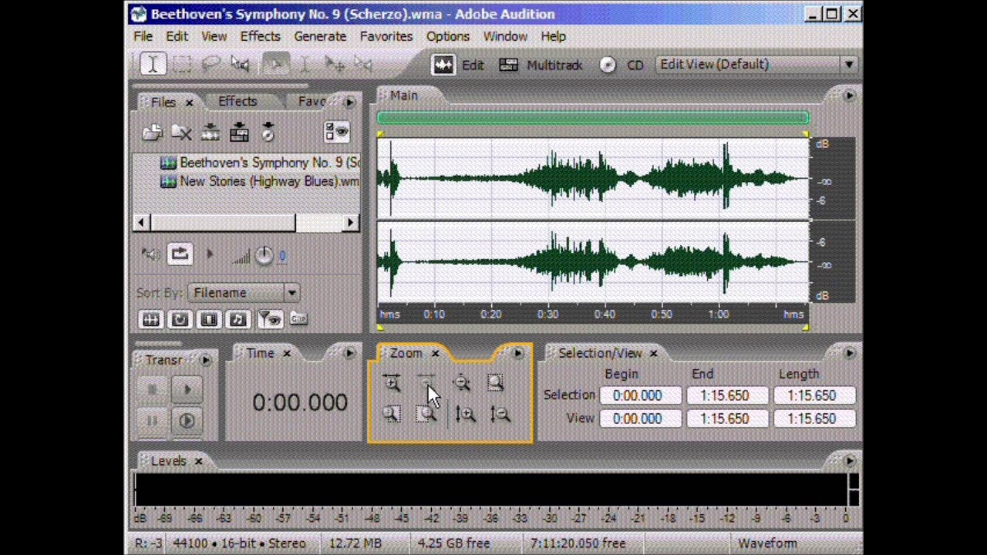The height and width of the screenshot is (555, 987).
Task: Click the preview volume knob
Action: [x=264, y=256]
